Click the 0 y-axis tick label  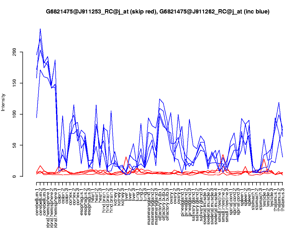(x=16, y=176)
